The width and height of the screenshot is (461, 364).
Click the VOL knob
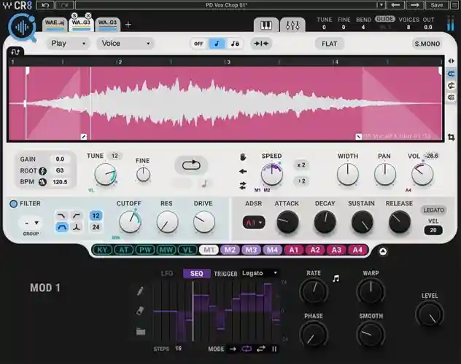coord(422,174)
